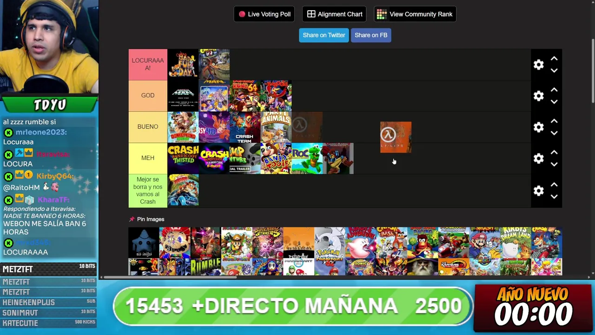The image size is (595, 335).
Task: Select Crash Bandicoot Twisted in MEH tier
Action: pos(183,158)
